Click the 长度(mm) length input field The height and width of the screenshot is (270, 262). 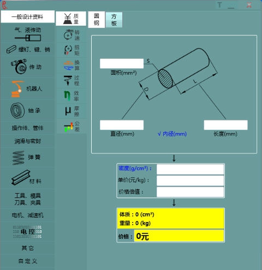point(226,125)
